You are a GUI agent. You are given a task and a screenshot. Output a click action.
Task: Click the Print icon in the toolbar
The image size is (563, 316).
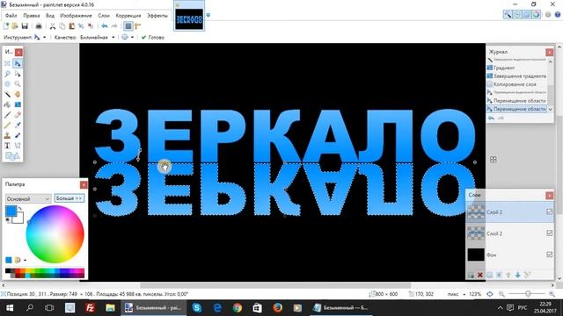39,26
